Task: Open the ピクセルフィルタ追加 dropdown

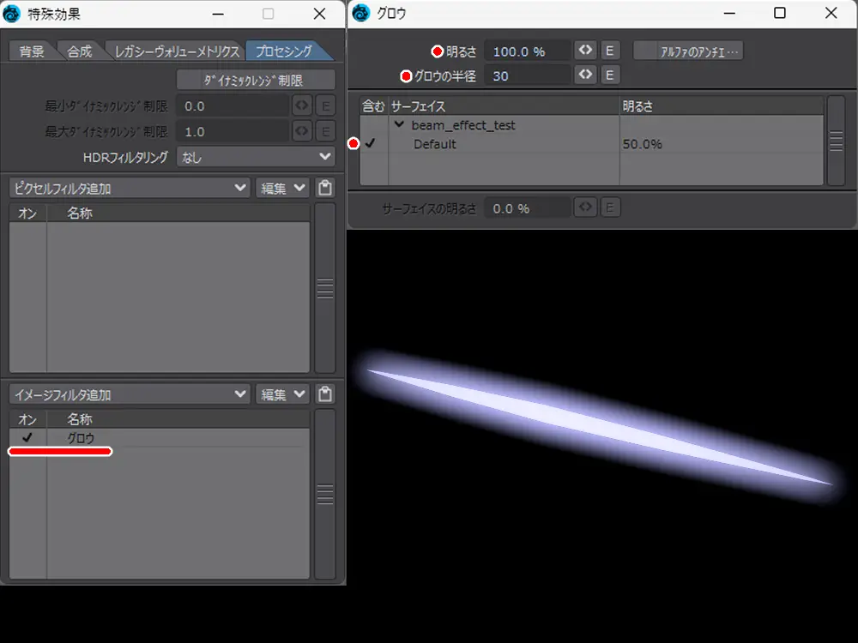Action: click(129, 188)
